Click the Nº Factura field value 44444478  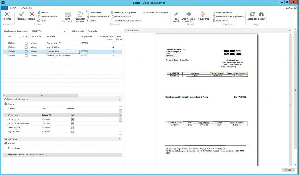point(46,115)
